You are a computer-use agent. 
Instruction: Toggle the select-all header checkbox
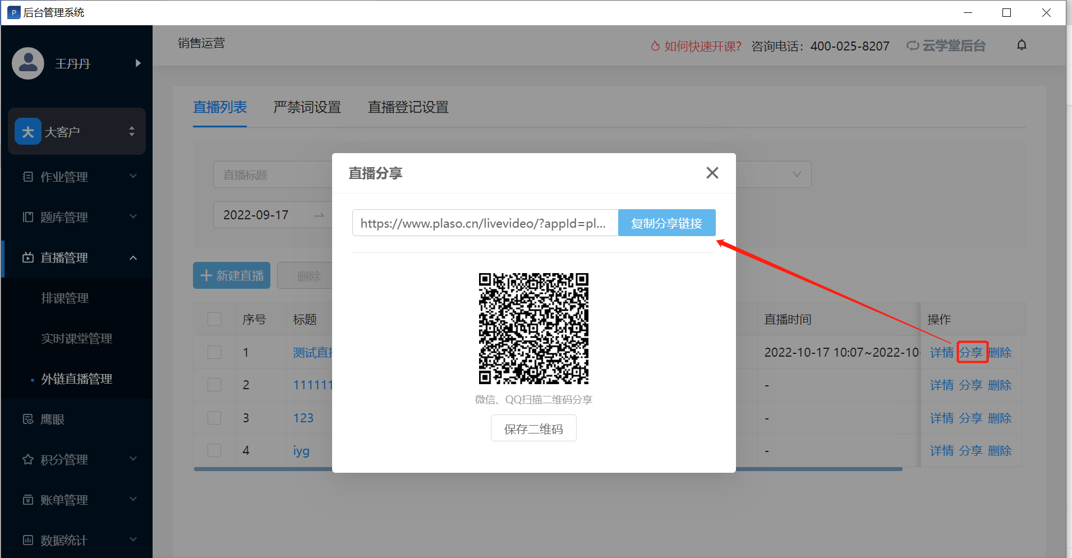point(214,319)
